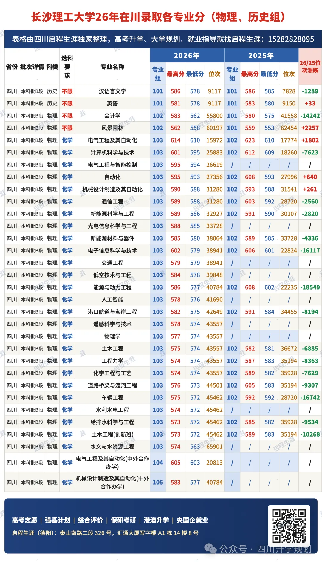Image resolution: width=322 pixels, height=562 pixels.
Task: Select the 电子信息科学与技术 major cell
Action: coord(112,250)
